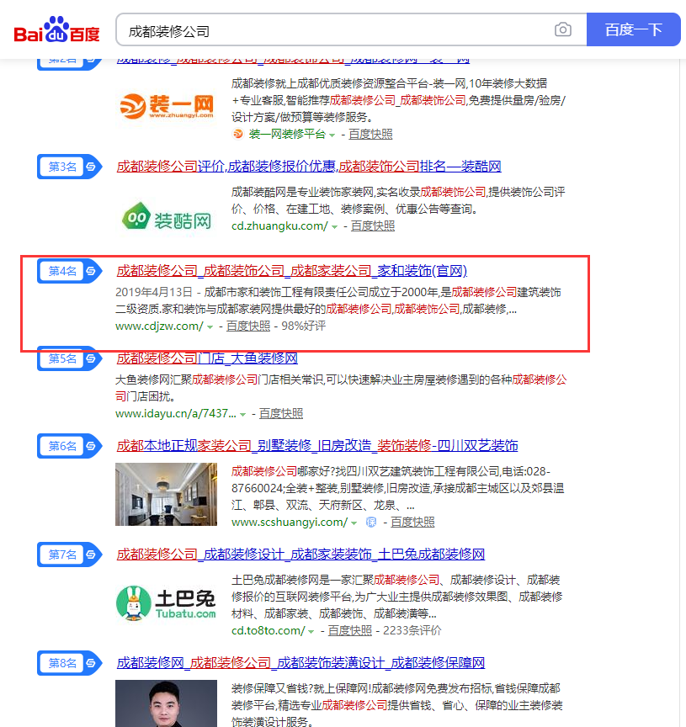The height and width of the screenshot is (727, 686).
Task: Expand dropdown arrow next to www.cdjzw.com
Action: (x=211, y=326)
